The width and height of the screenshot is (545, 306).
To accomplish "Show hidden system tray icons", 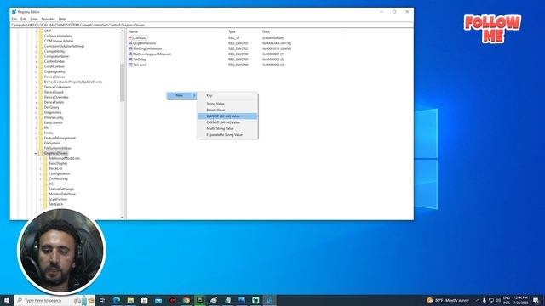I will pos(477,300).
